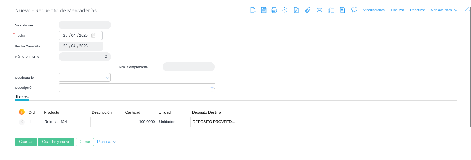Click the Guardar button

click(26, 142)
